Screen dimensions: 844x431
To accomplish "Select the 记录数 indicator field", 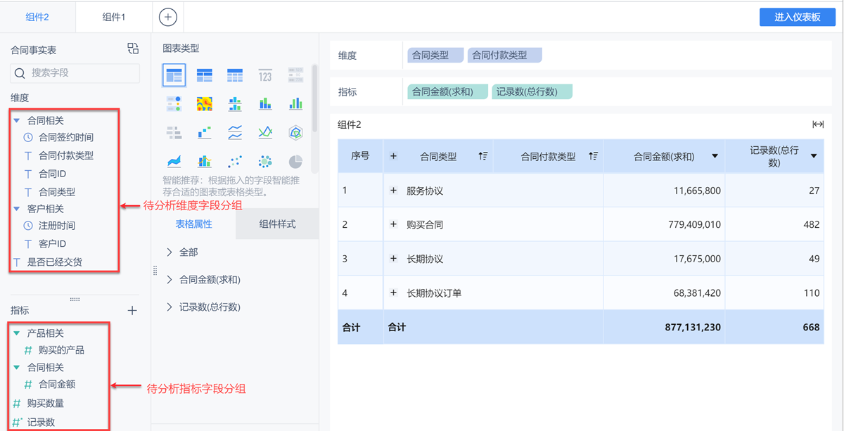I will click(x=41, y=423).
